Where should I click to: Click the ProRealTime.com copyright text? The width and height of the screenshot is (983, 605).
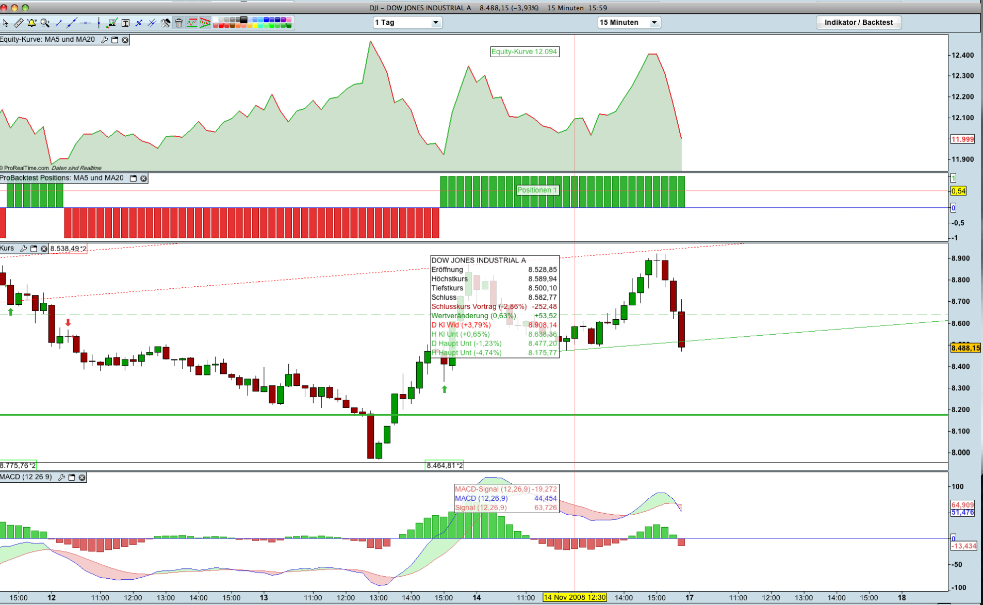click(25, 168)
